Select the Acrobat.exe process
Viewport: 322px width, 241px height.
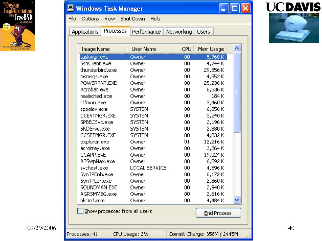[x=153, y=89]
